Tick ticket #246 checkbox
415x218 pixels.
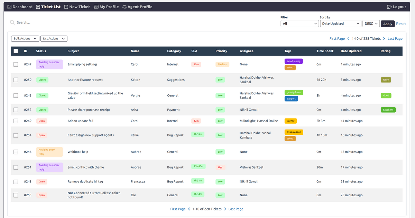[x=16, y=152]
